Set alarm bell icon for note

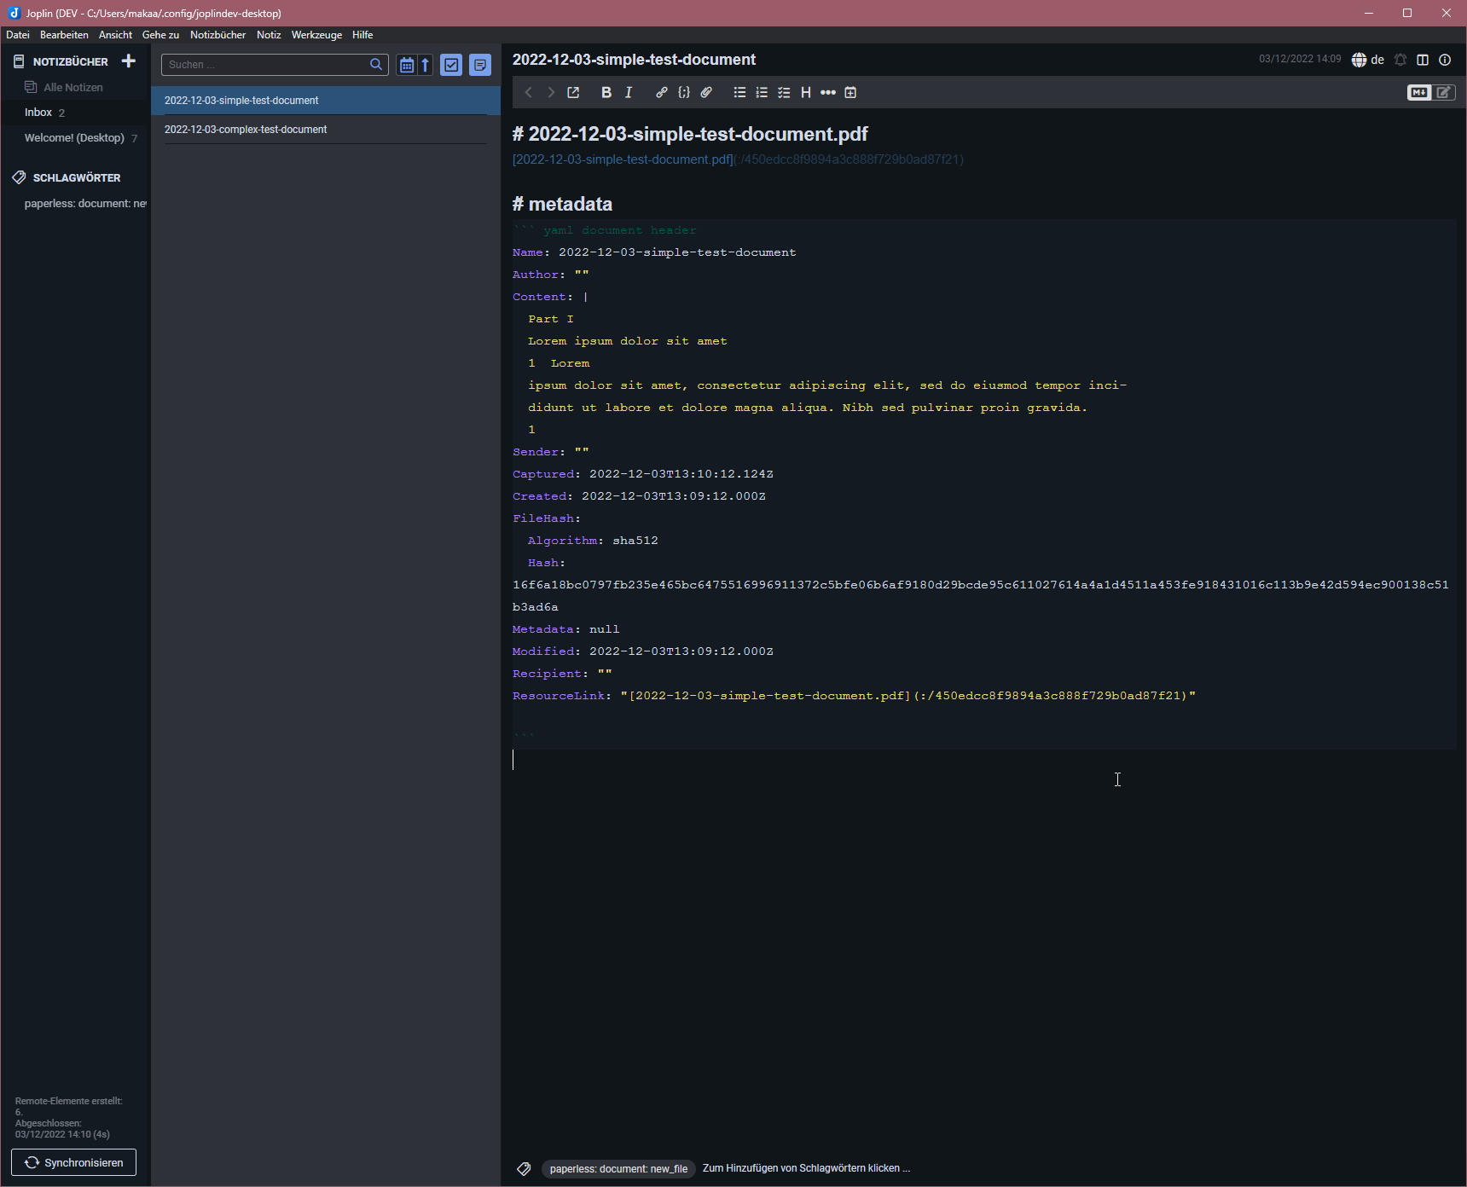tap(1400, 60)
